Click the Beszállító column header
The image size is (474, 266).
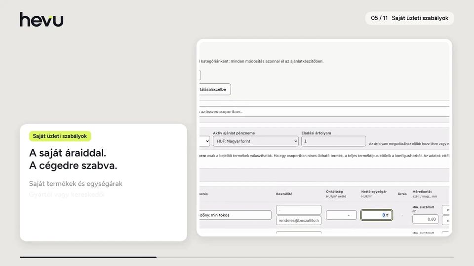tap(284, 194)
